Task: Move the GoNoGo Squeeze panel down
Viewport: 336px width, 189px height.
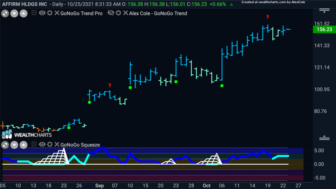Action: [14, 145]
